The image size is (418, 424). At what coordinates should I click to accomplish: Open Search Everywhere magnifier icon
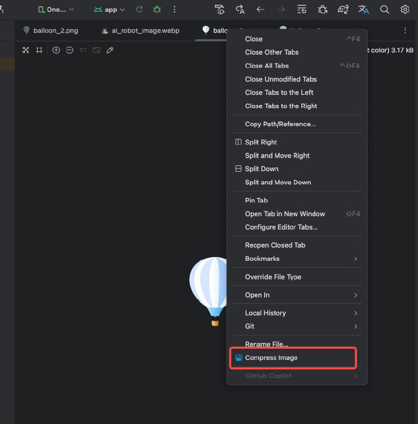pos(385,10)
